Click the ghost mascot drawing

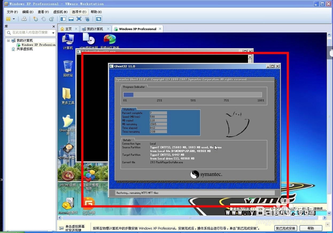pos(237,124)
